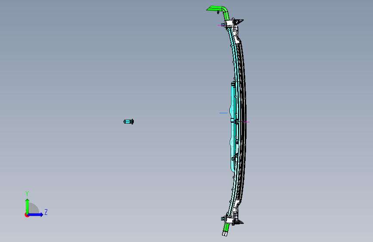Click the gray quarter-circle plane of triad
373x242 pixels.
pyautogui.click(x=34, y=208)
